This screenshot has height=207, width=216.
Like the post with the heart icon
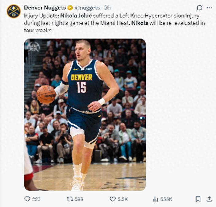[x=113, y=199]
